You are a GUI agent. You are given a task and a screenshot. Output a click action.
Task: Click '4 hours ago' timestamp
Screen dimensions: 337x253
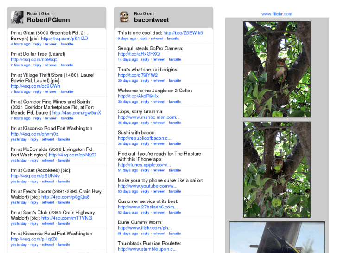coord(20,44)
